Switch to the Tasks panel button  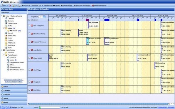pyautogui.click(x=14, y=99)
